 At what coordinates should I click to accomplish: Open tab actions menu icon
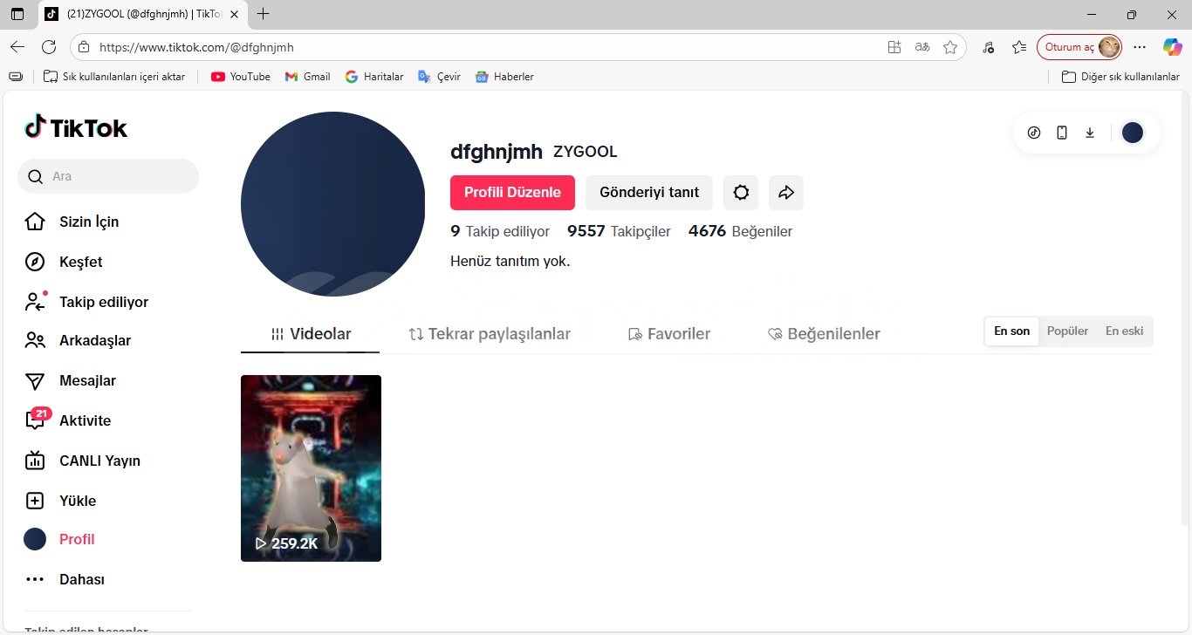[x=17, y=14]
